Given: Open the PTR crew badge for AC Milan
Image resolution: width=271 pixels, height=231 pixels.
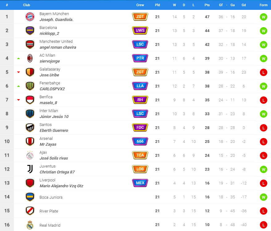Looking at the screenshot, I should point(140,58).
